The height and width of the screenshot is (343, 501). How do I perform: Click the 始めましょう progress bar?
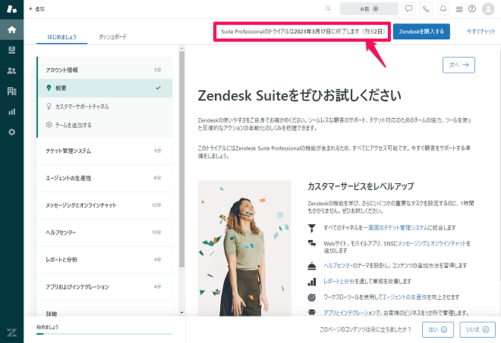[x=105, y=334]
